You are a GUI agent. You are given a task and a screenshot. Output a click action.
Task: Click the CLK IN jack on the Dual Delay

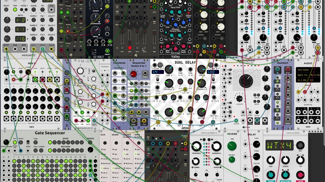pos(185,89)
